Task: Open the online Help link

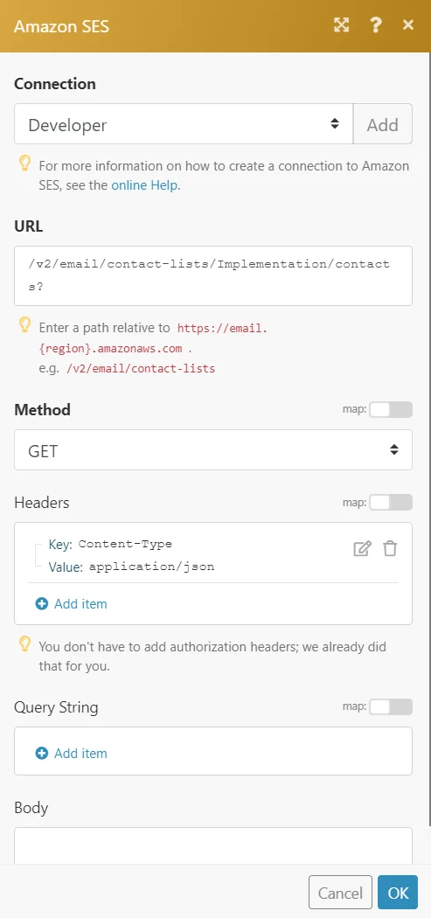Action: [x=144, y=185]
